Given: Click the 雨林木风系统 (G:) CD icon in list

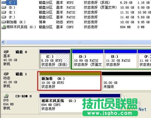Looking at the screenshot, I should 4,27.
